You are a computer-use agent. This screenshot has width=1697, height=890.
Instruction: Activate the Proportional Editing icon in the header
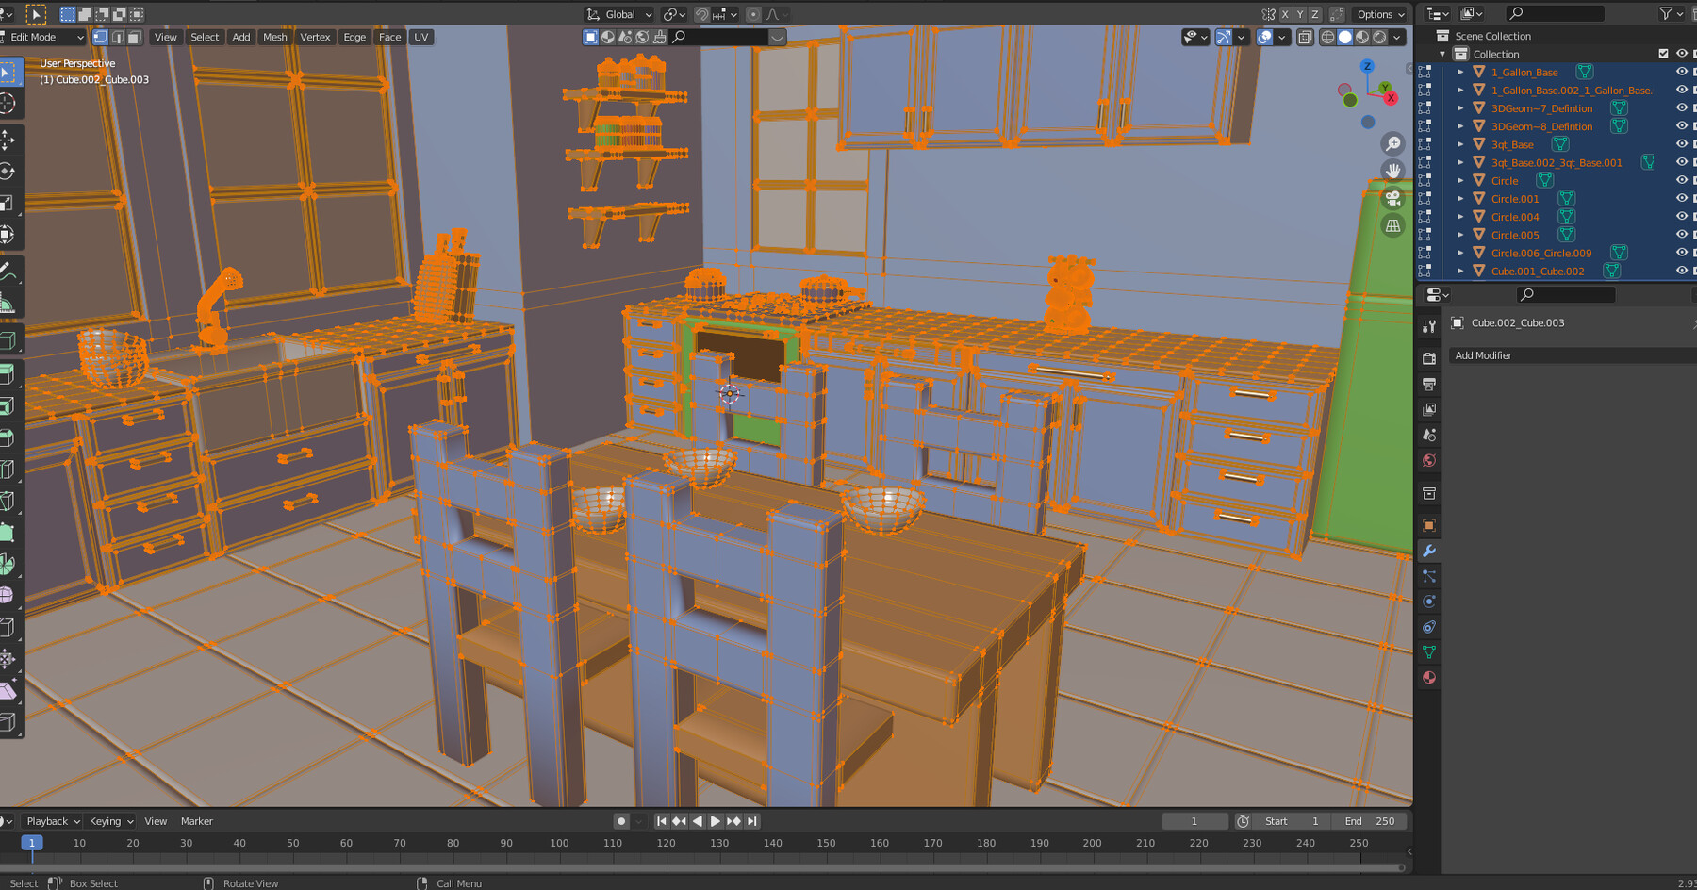pos(752,14)
